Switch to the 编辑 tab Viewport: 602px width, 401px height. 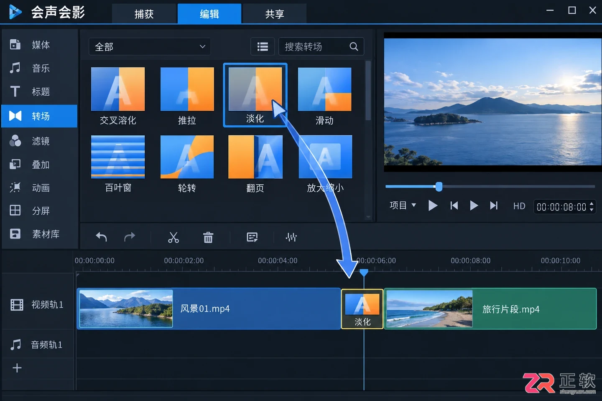209,14
